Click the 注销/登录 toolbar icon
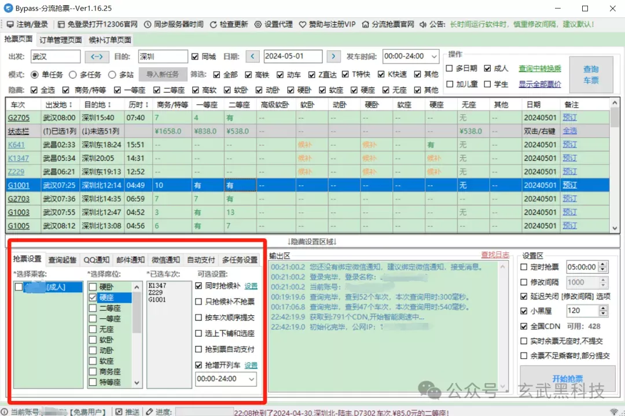This screenshot has width=625, height=416. click(10, 24)
